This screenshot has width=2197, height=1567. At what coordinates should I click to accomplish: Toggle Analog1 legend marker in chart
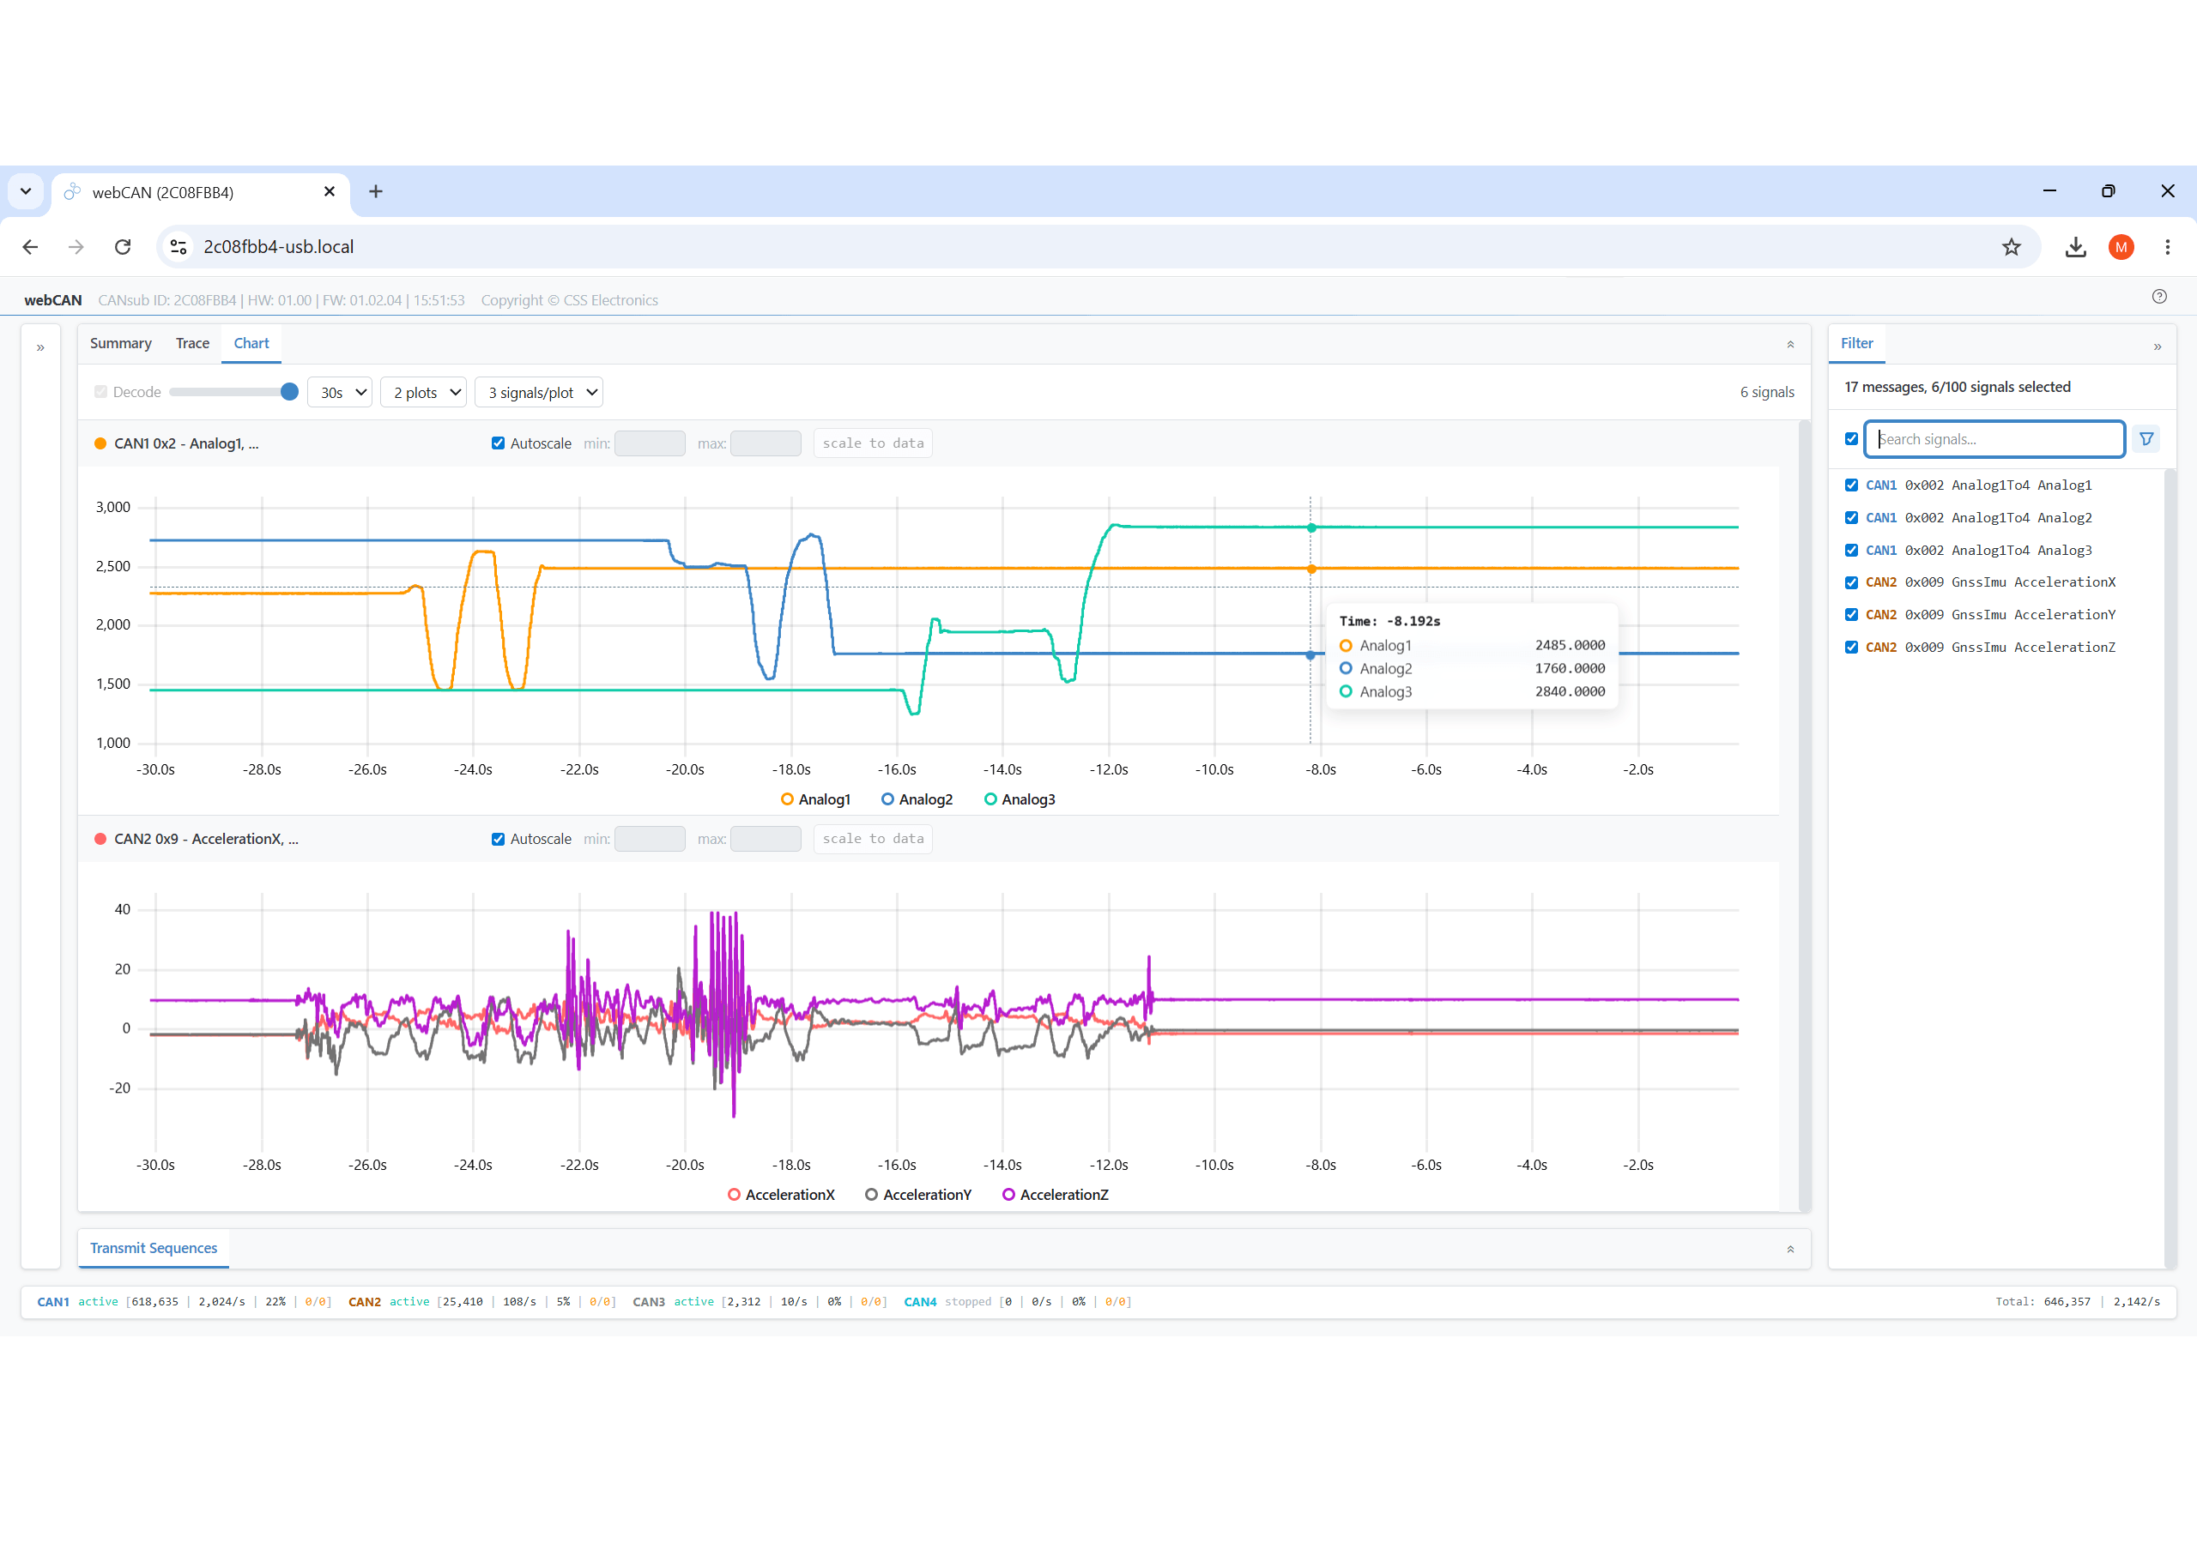pos(787,799)
